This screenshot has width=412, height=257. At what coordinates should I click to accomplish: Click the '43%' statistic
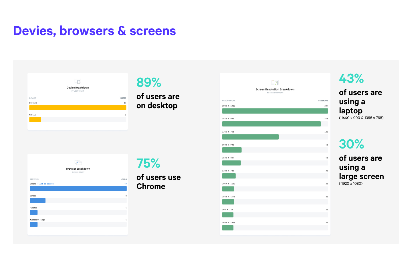351,78
